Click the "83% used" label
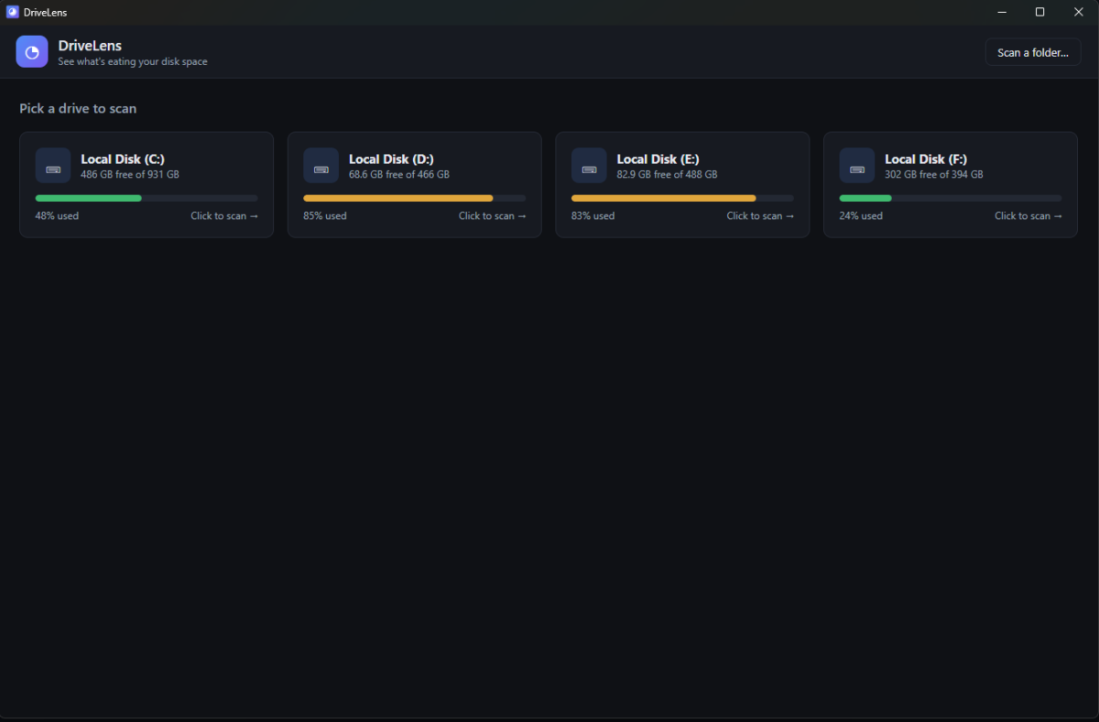This screenshot has width=1099, height=722. (593, 216)
